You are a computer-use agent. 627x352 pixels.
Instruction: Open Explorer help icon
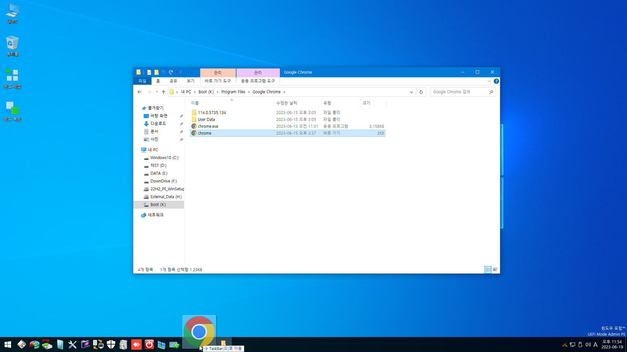(x=496, y=81)
